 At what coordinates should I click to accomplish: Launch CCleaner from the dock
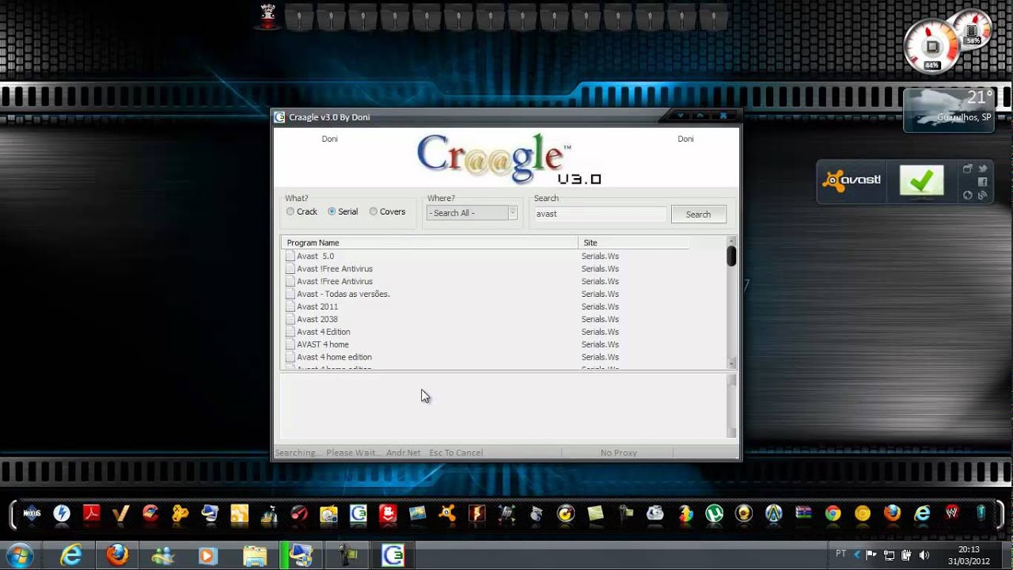pos(150,514)
